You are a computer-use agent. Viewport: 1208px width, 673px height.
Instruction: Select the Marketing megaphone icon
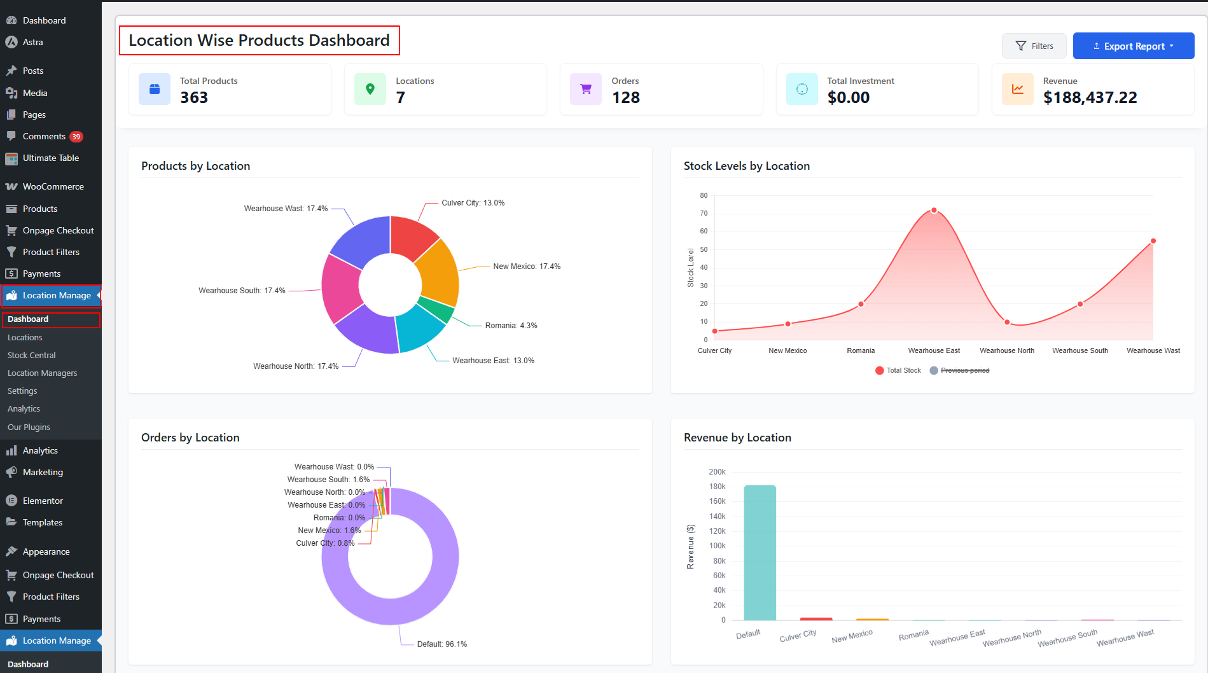(11, 472)
